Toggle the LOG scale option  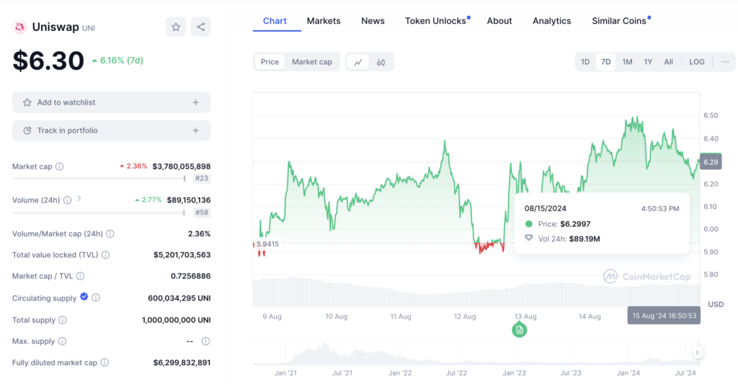(697, 62)
